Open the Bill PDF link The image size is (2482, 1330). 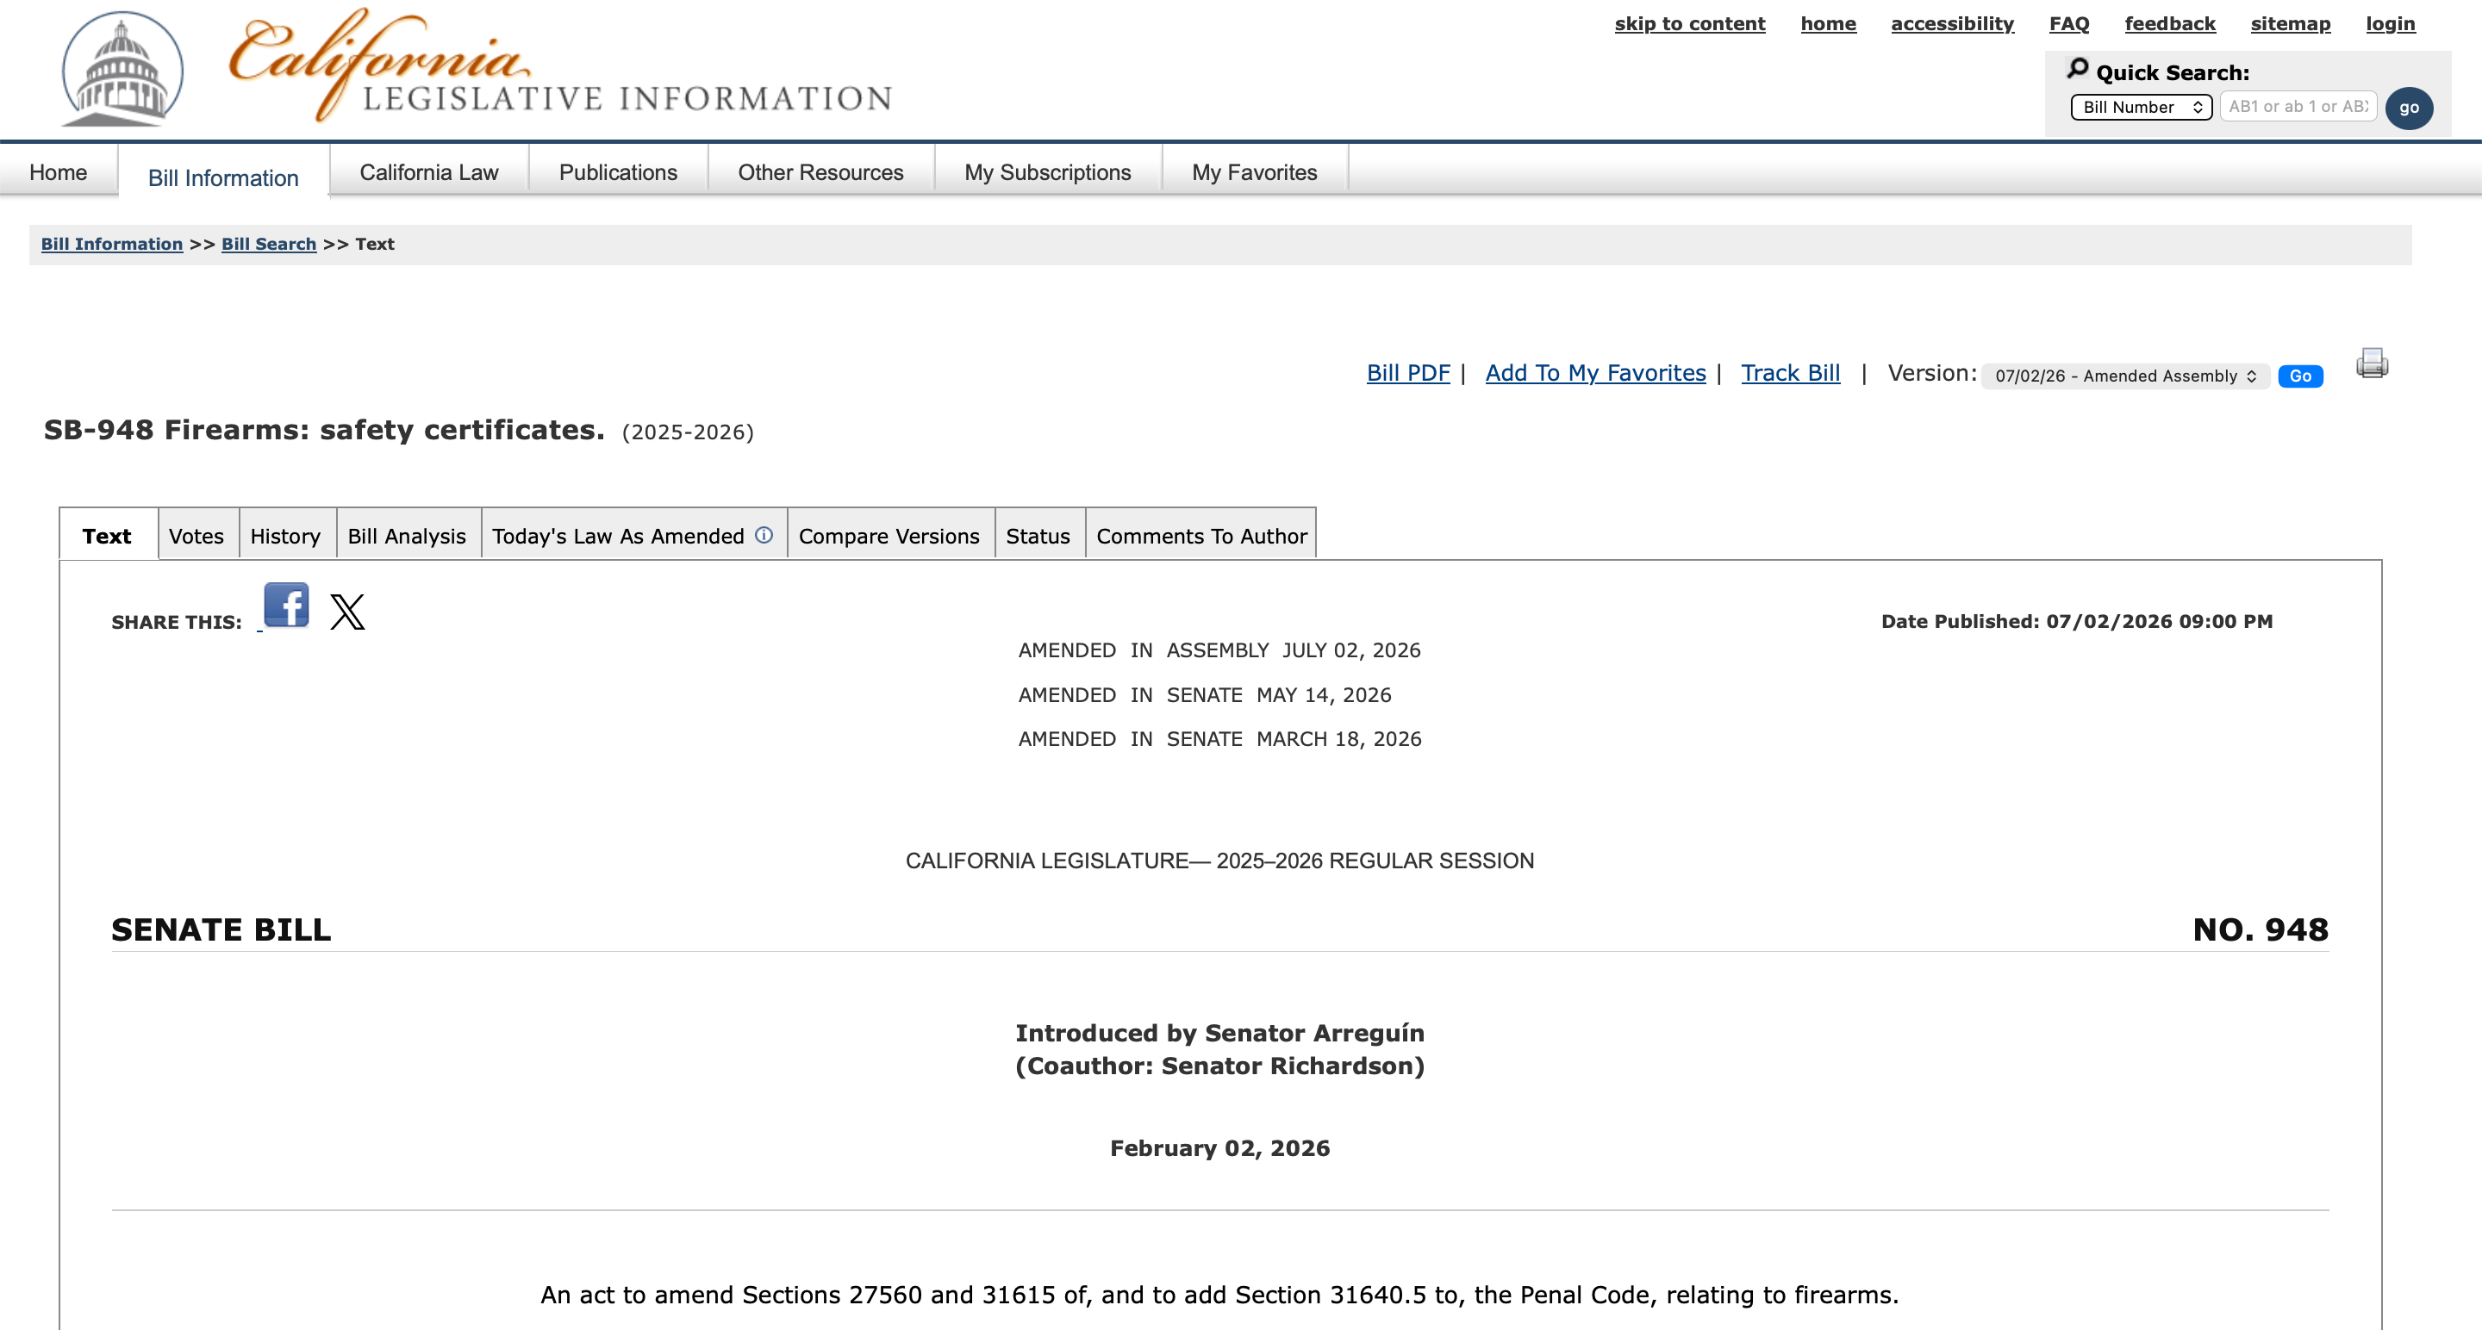[1407, 373]
